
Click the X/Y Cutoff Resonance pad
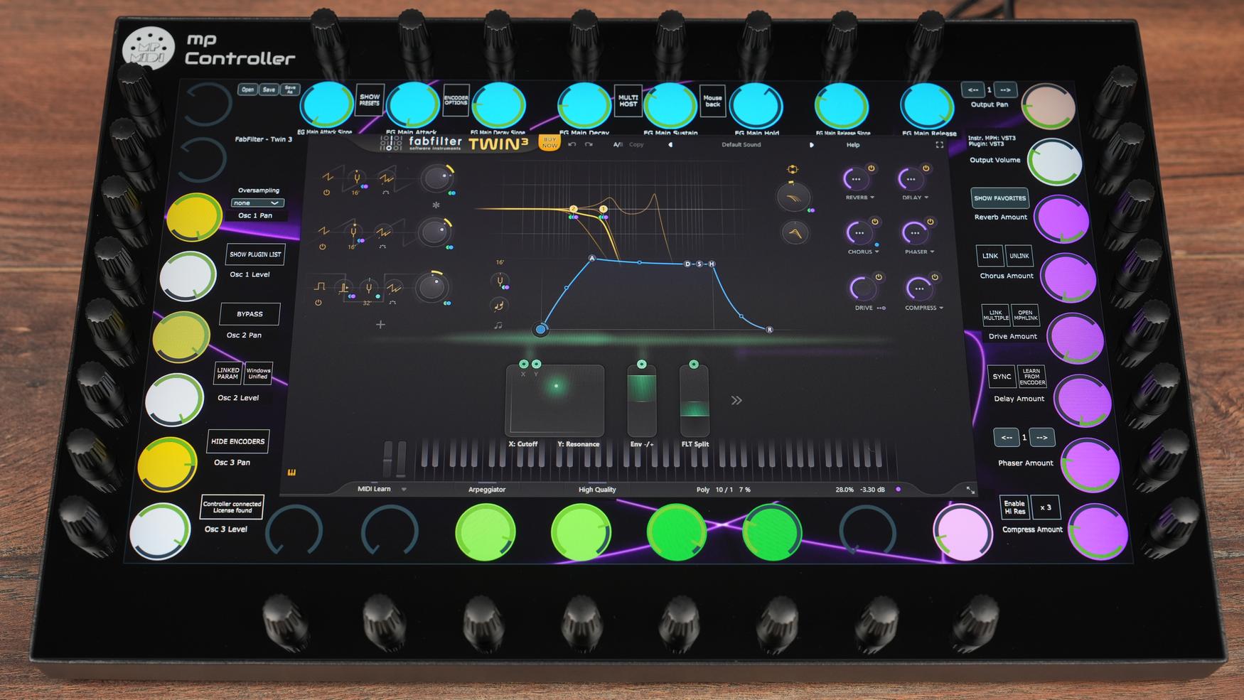point(554,401)
